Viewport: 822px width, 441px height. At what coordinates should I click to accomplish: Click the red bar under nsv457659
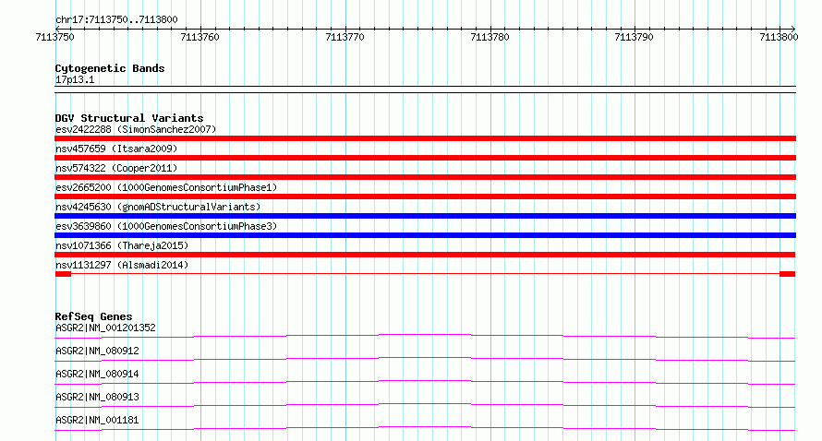click(x=425, y=158)
